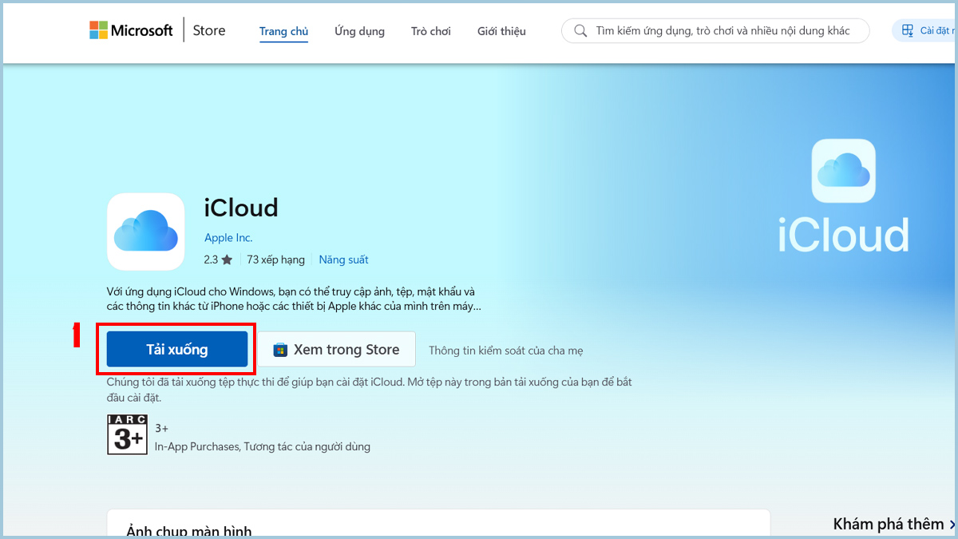Click the Xem trong Store button
The image size is (958, 539).
pyautogui.click(x=336, y=350)
